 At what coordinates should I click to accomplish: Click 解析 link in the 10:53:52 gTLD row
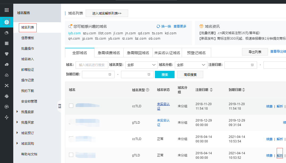(x=280, y=155)
